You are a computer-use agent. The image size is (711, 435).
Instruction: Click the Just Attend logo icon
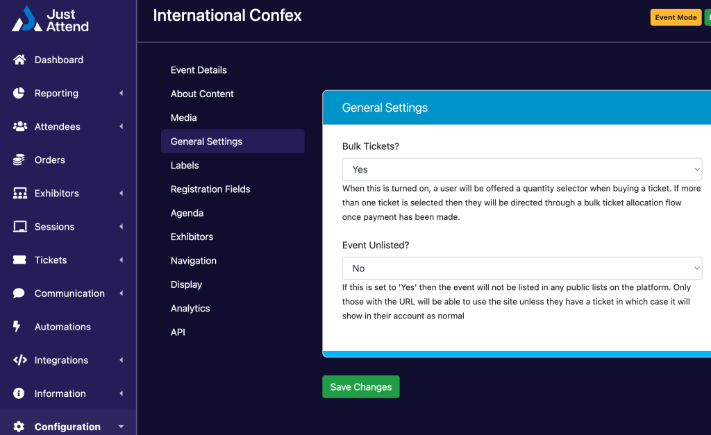pos(26,19)
